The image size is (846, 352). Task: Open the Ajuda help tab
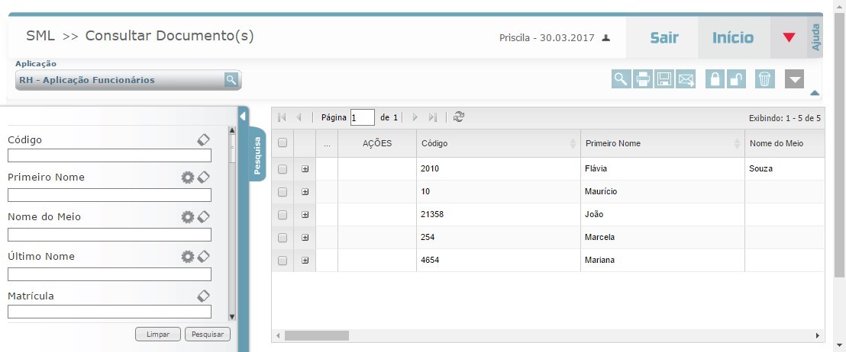pyautogui.click(x=815, y=38)
